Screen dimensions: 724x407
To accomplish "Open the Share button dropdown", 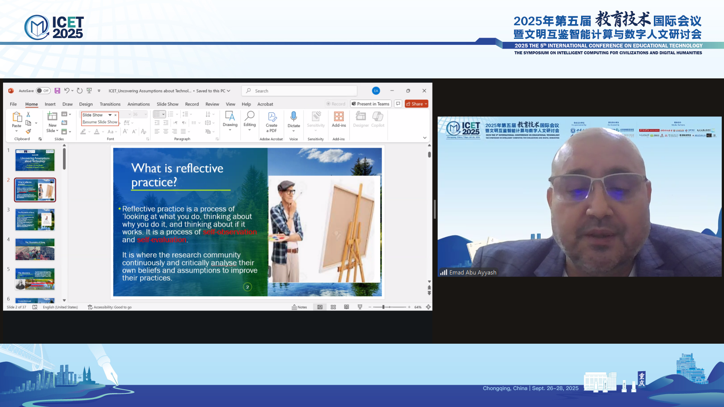I will pyautogui.click(x=426, y=104).
